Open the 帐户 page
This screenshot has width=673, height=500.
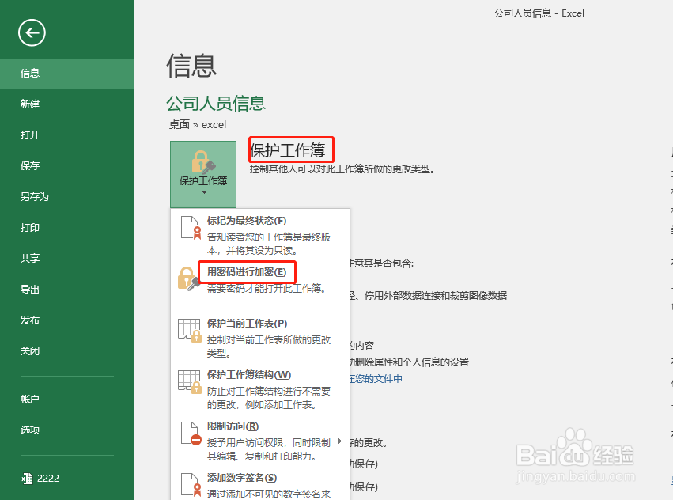coord(30,399)
